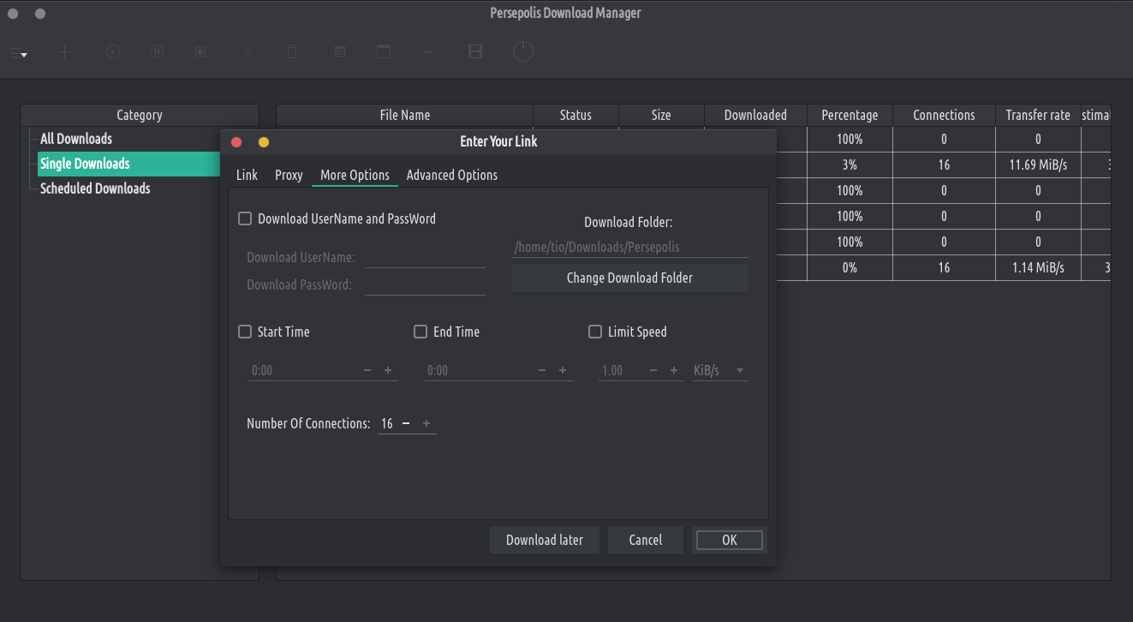Sort by Size column header
This screenshot has width=1133, height=622.
pyautogui.click(x=661, y=115)
